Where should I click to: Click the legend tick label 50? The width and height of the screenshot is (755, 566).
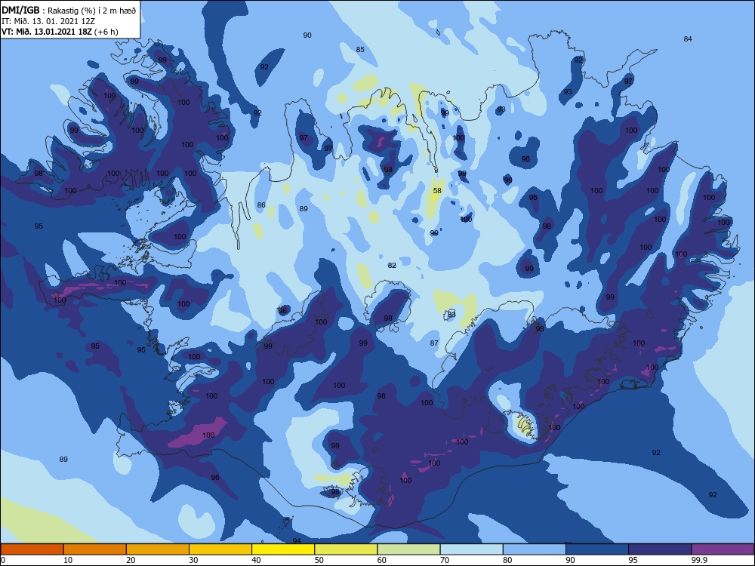(x=319, y=560)
